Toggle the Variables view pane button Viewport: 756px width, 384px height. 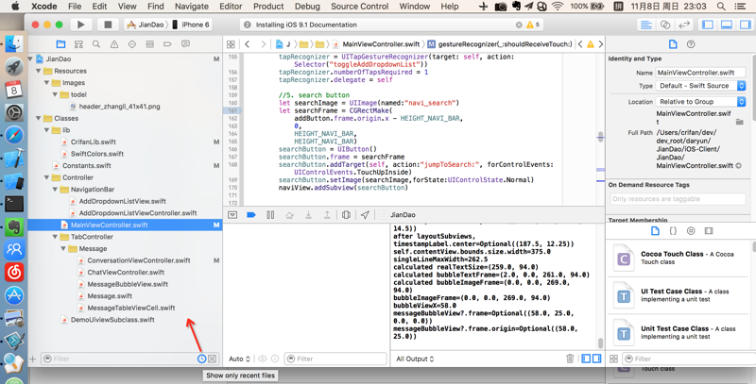click(586, 359)
